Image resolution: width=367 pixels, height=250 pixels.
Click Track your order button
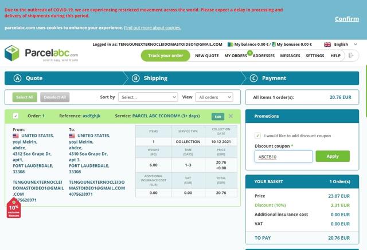(166, 55)
